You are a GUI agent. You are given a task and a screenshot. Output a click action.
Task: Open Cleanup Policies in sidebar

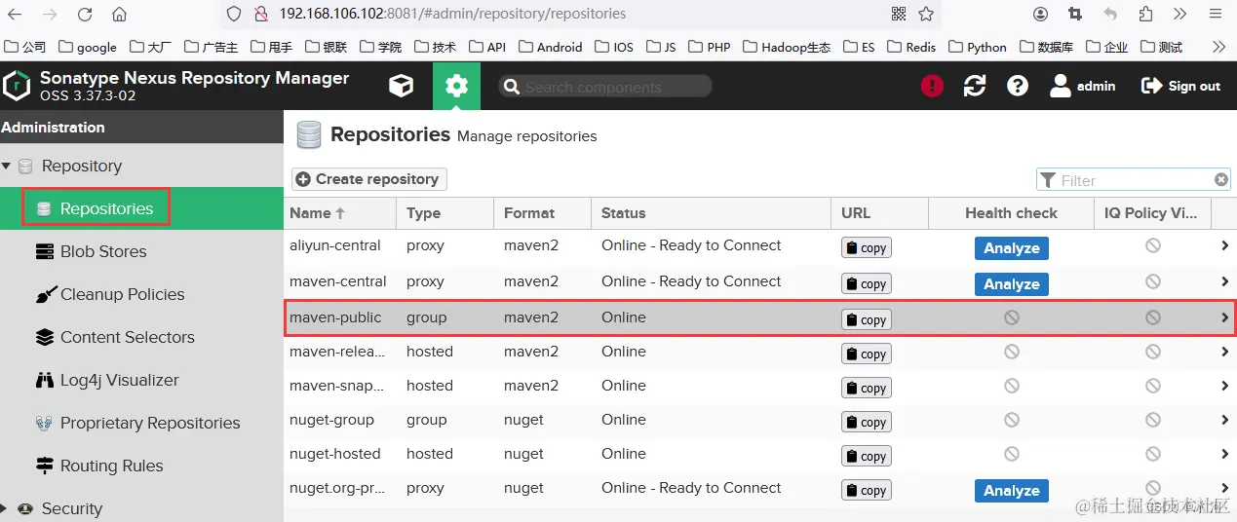(x=109, y=294)
